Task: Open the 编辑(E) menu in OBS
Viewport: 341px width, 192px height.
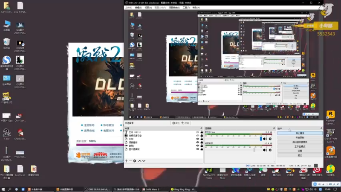Action: point(138,8)
